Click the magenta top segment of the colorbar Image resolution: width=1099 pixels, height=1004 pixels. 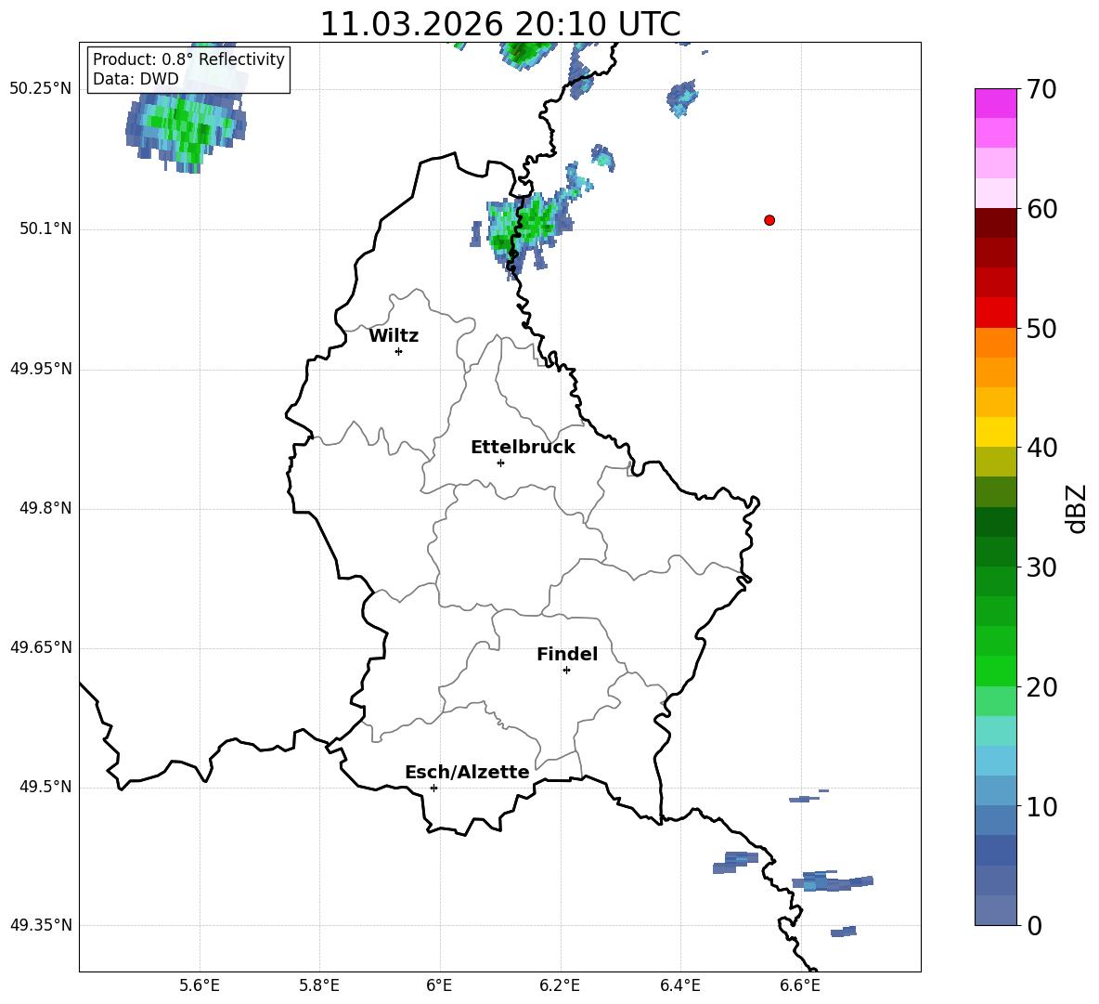[x=996, y=103]
